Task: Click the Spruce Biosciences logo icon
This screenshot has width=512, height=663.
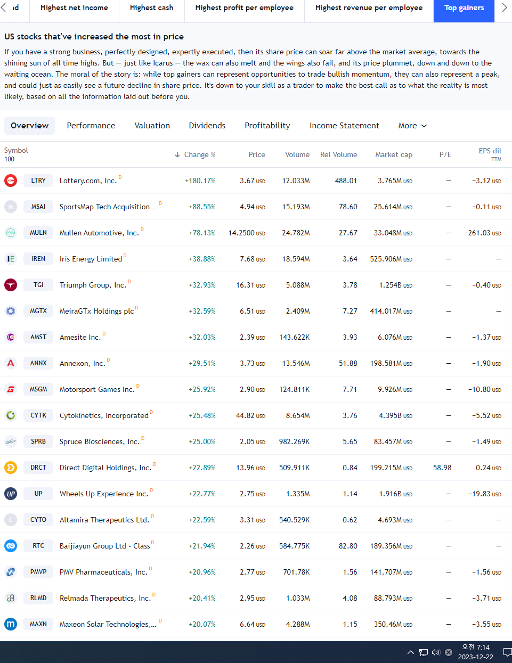Action: coord(11,441)
